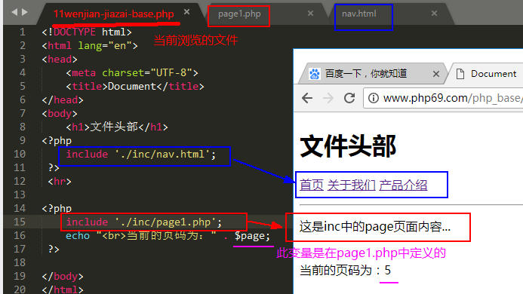Click the DOCTYPE html line
Screen dimensions: 523x294
click(x=87, y=32)
